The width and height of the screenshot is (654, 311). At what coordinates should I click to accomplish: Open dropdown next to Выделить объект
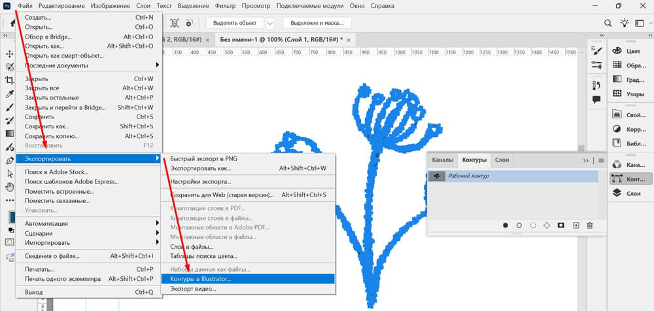270,23
